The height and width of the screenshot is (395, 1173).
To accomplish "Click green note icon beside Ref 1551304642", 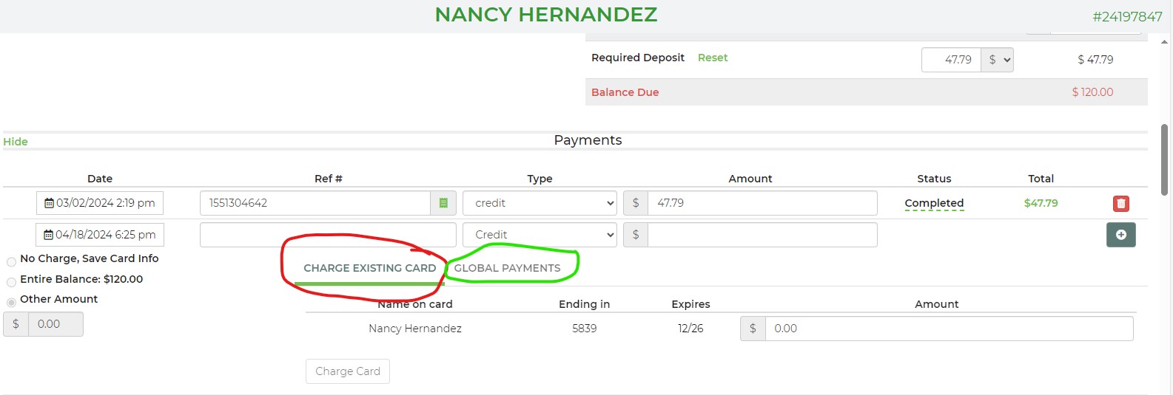I will coord(443,203).
